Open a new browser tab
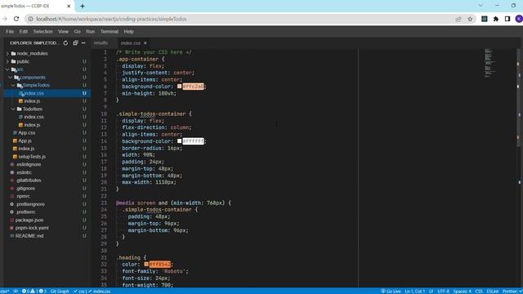 click(x=83, y=6)
